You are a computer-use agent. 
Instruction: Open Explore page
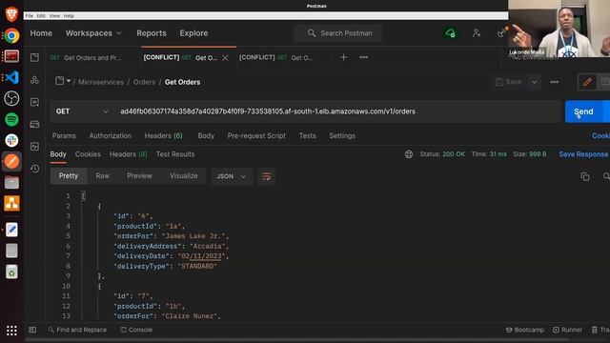pos(193,33)
